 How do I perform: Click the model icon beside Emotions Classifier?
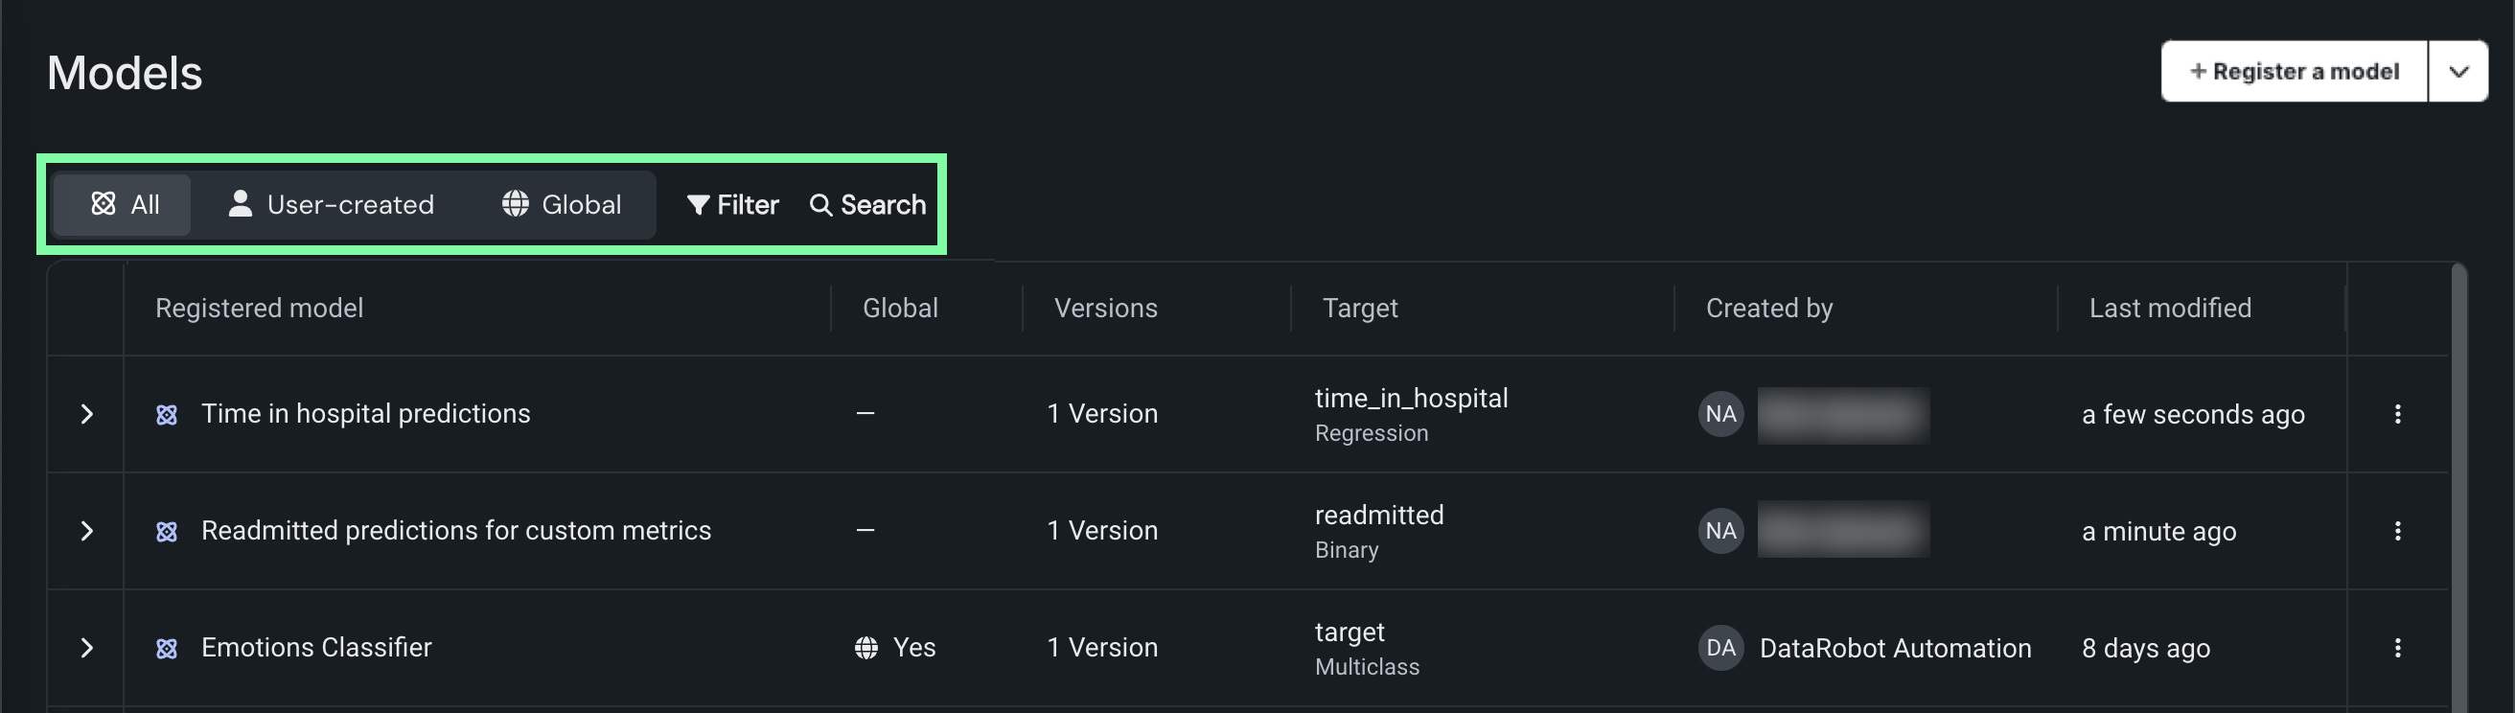pyautogui.click(x=167, y=649)
